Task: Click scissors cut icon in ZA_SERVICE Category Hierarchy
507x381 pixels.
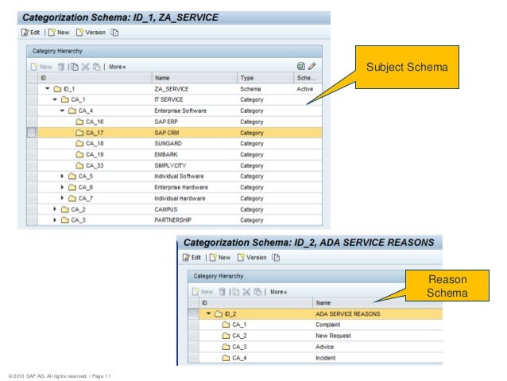Action: [x=85, y=67]
